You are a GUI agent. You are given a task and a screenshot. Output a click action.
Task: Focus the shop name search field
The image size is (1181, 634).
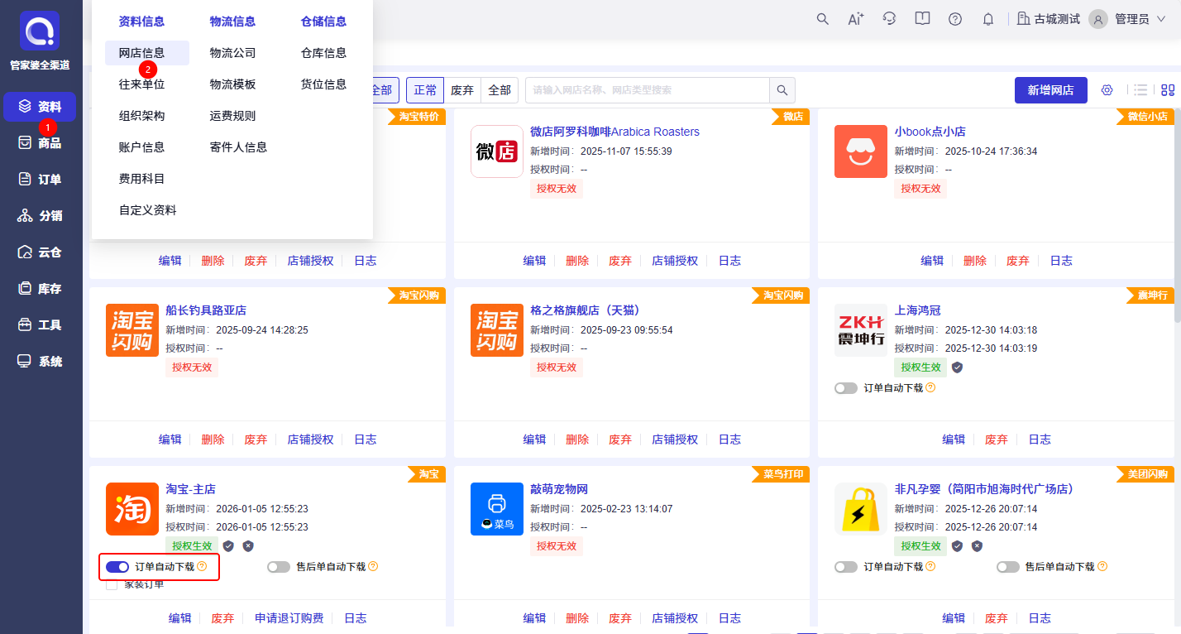648,90
